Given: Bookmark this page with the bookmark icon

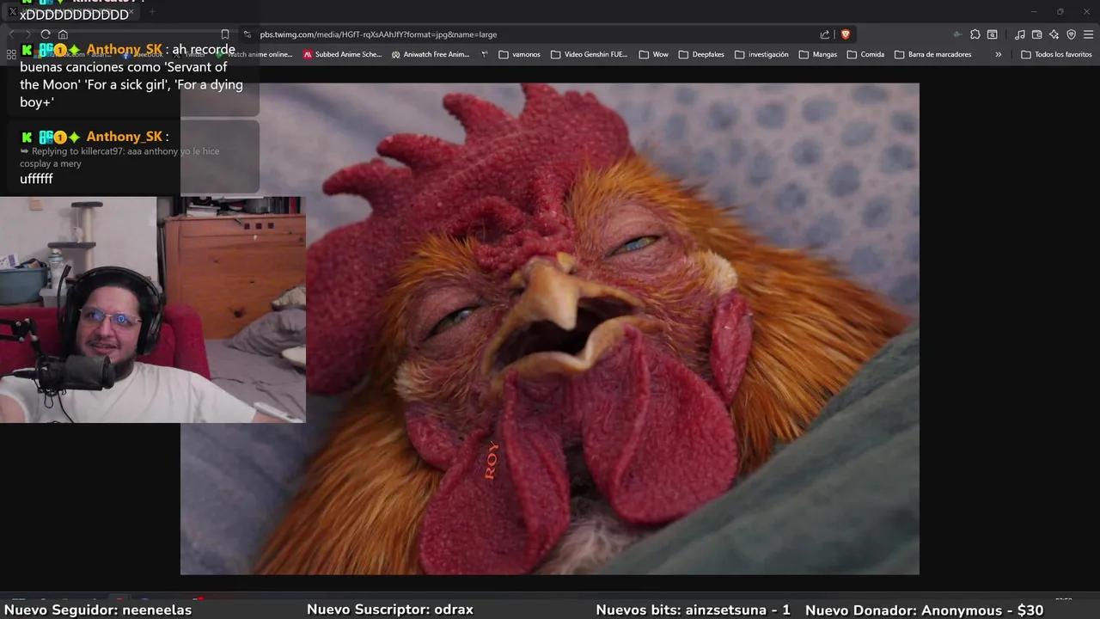Looking at the screenshot, I should pos(225,34).
